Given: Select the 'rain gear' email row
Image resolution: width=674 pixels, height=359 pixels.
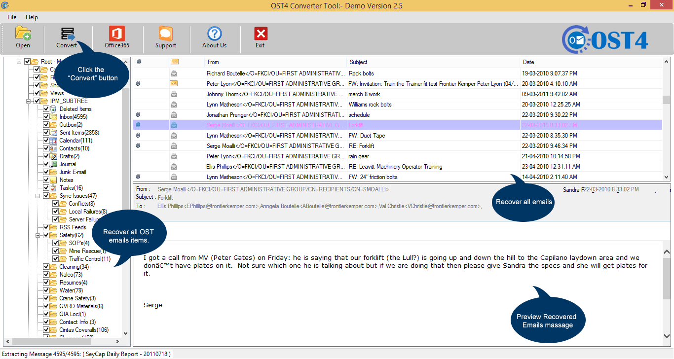Looking at the screenshot, I should click(x=359, y=156).
